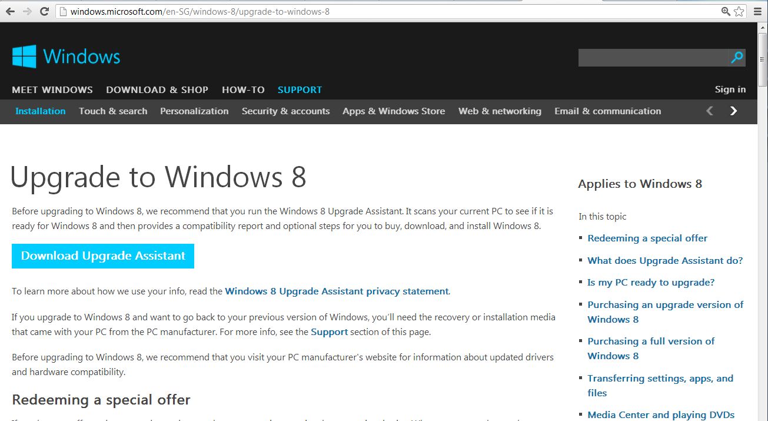
Task: Show previous support categories with left chevron
Action: pyautogui.click(x=710, y=111)
